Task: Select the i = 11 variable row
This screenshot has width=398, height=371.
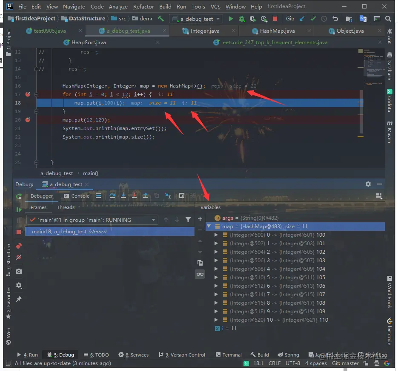Action: (295, 328)
